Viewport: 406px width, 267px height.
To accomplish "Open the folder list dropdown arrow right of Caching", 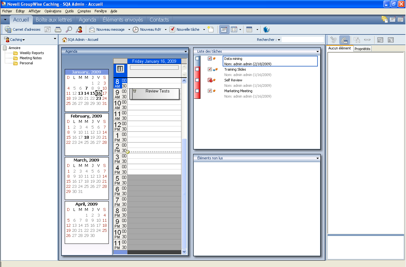I will pyautogui.click(x=55, y=39).
